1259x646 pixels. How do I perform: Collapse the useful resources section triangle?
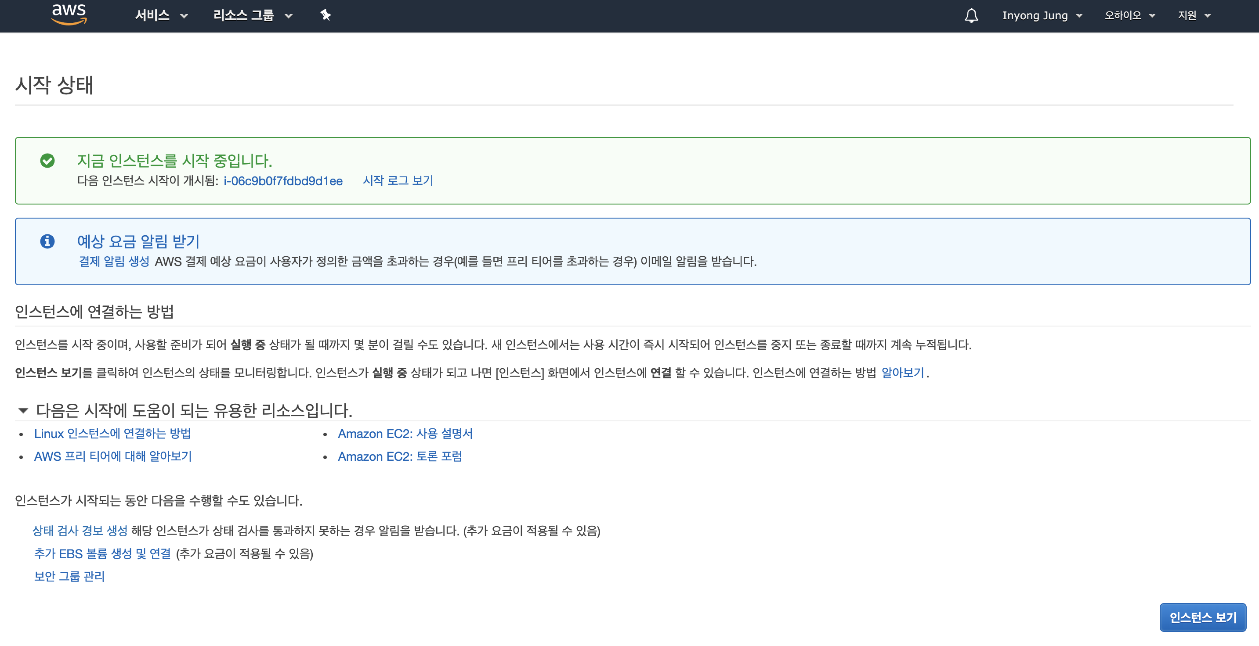[23, 410]
